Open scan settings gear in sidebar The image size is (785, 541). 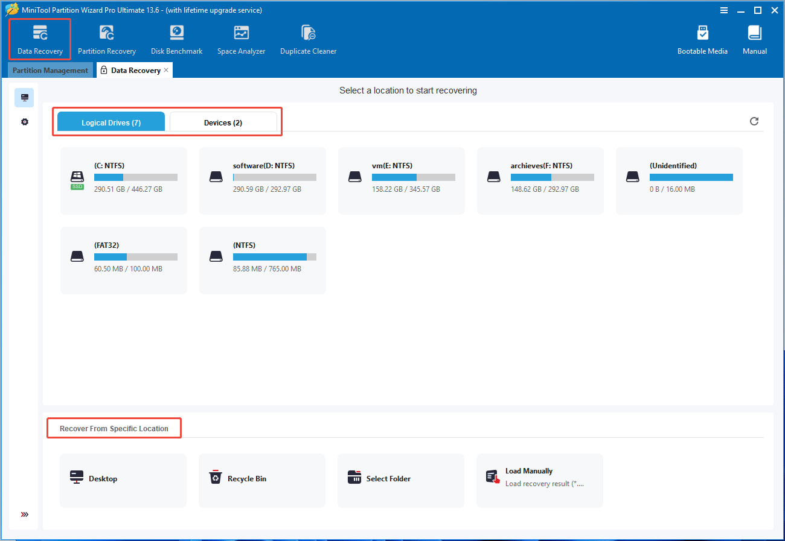(x=25, y=122)
